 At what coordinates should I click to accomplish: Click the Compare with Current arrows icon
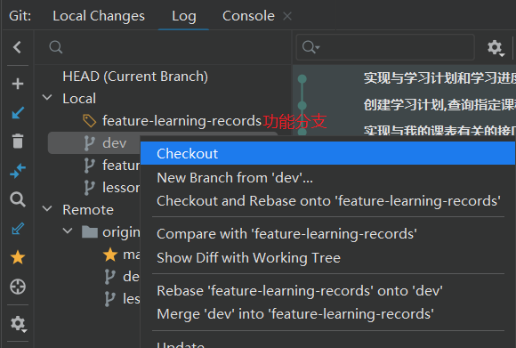click(18, 171)
